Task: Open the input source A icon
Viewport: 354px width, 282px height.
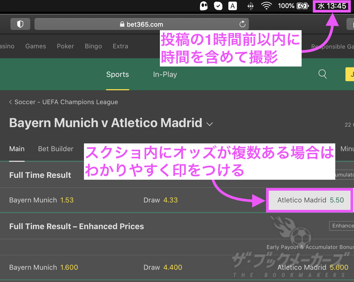Action: pyautogui.click(x=233, y=6)
